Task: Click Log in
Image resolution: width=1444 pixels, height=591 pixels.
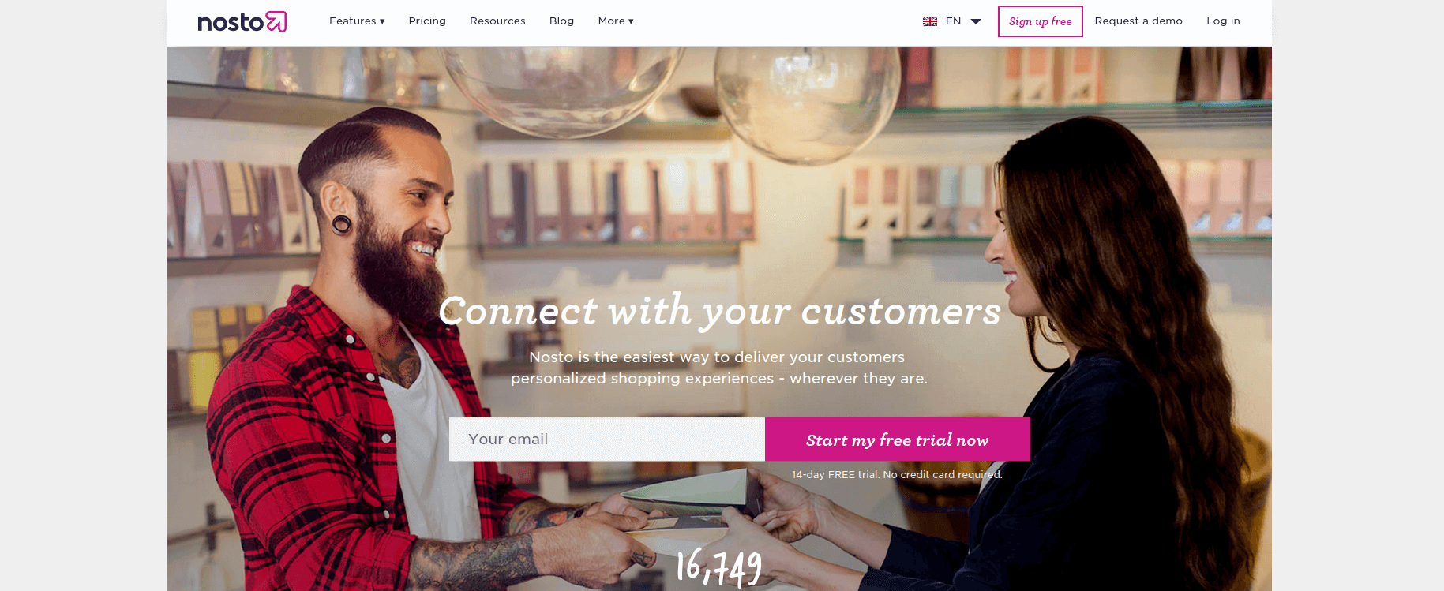Action: point(1223,21)
